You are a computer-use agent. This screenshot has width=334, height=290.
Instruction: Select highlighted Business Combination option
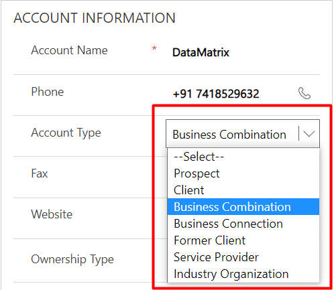tap(243, 207)
